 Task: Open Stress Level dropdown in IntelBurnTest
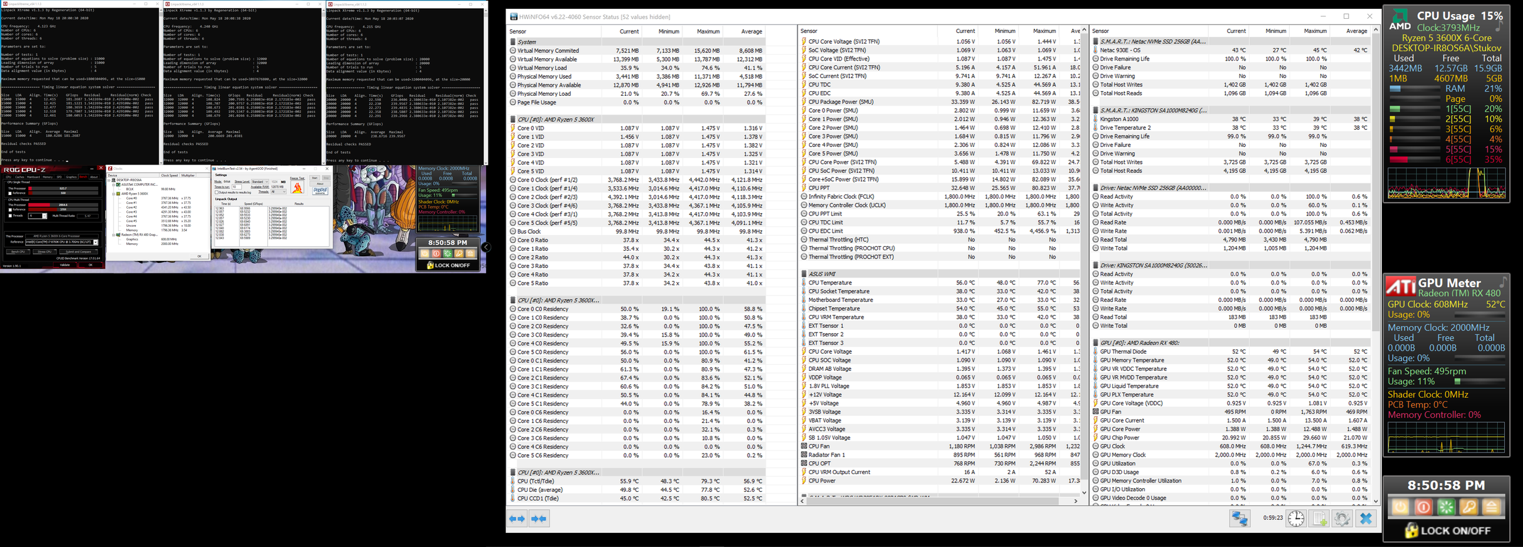tap(260, 182)
